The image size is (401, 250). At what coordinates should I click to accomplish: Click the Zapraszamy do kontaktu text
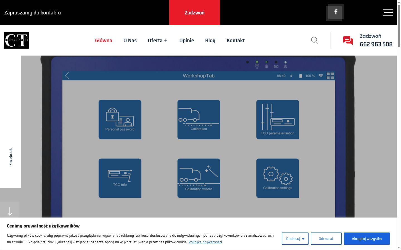pyautogui.click(x=33, y=12)
